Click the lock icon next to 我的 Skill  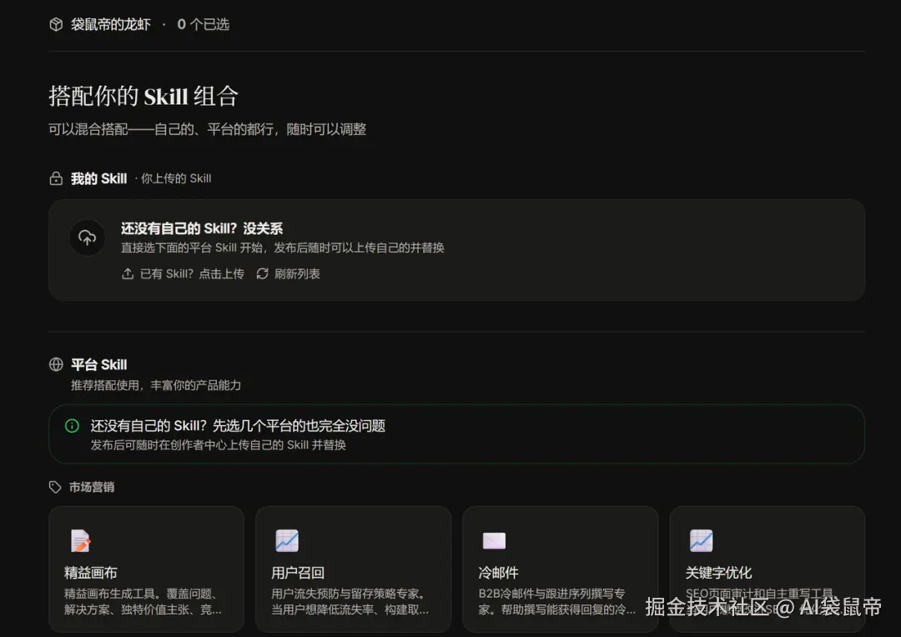pos(56,178)
